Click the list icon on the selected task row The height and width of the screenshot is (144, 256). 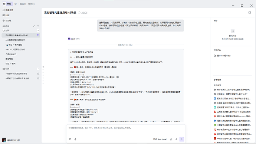click(x=38, y=35)
